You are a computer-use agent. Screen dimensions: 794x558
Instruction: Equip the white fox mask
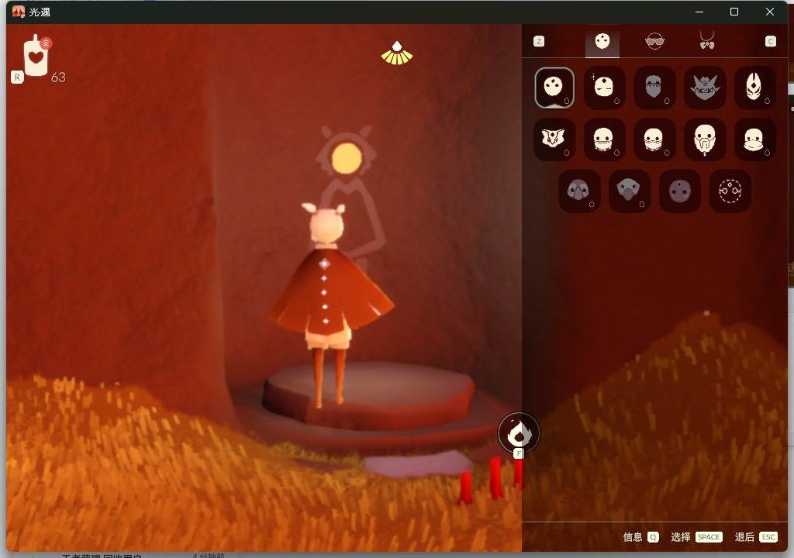click(x=754, y=88)
